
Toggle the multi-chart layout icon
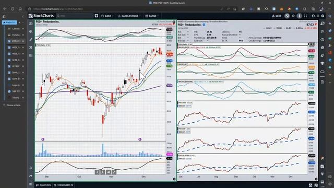287,16
